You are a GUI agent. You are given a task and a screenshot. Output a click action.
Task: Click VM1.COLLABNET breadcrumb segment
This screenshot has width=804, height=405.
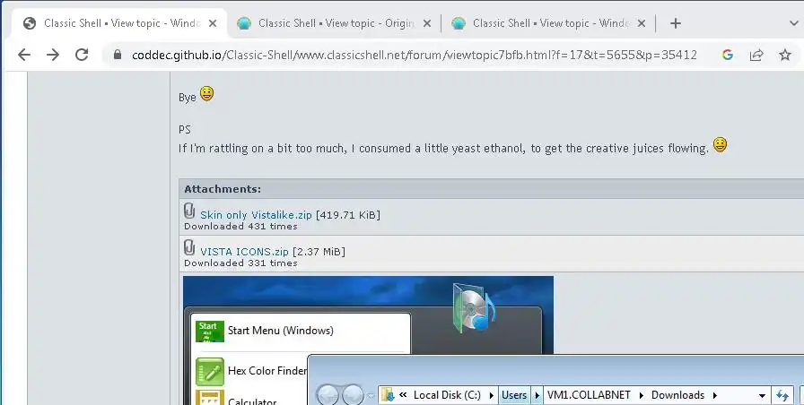589,395
